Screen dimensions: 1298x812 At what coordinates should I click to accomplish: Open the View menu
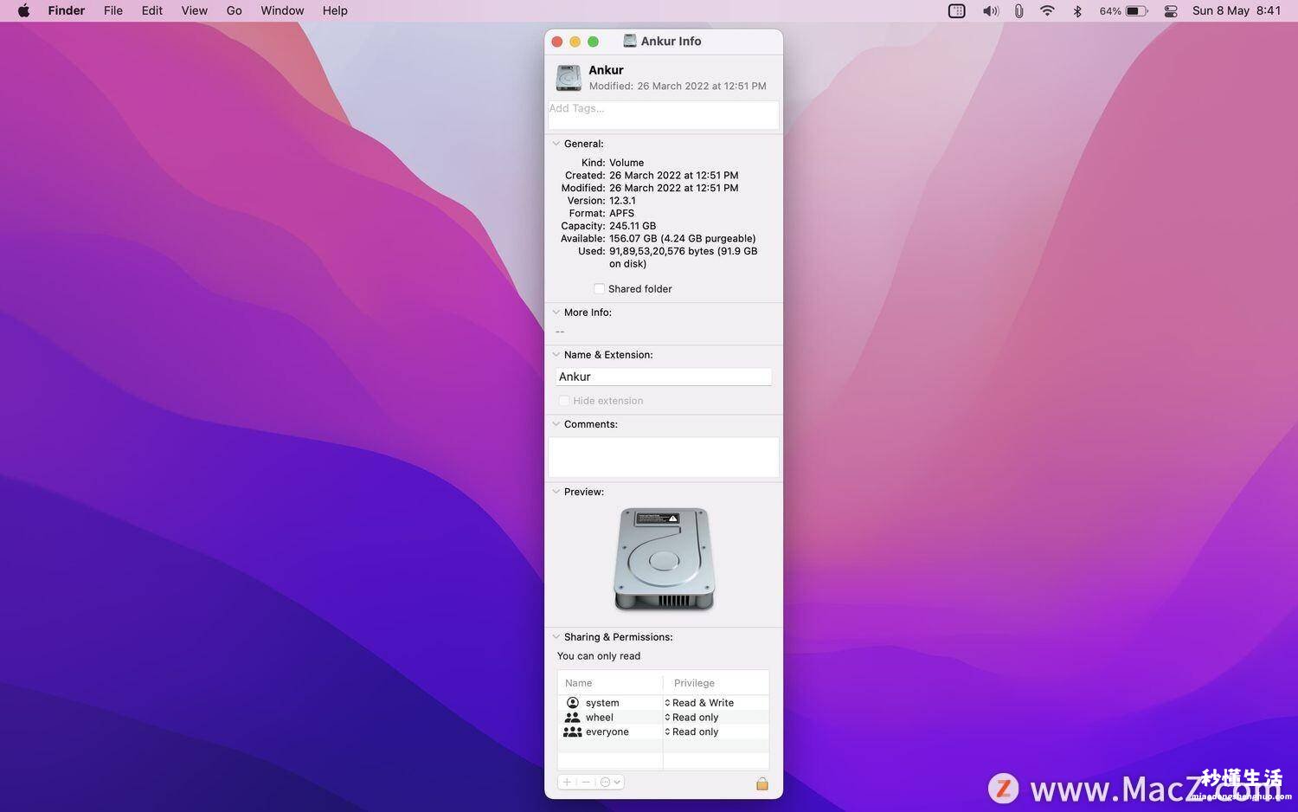pyautogui.click(x=194, y=10)
